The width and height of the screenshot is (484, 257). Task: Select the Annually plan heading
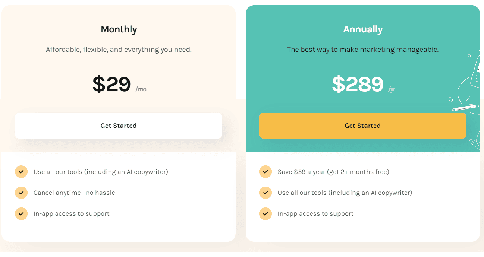pos(362,29)
